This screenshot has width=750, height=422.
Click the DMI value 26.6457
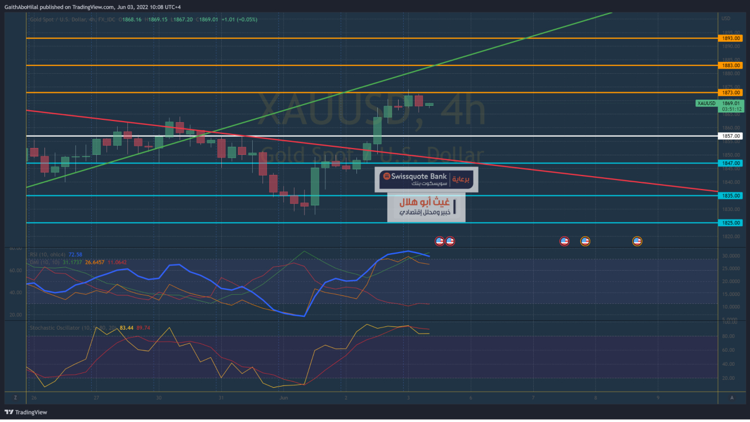[x=94, y=262]
